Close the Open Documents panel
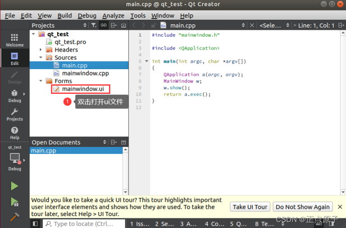The width and height of the screenshot is (346, 228). [x=124, y=142]
